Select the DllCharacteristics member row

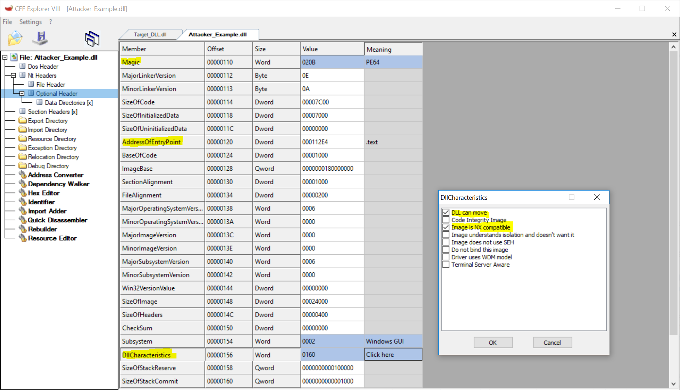tap(162, 355)
